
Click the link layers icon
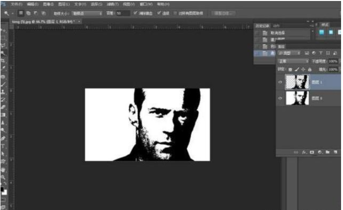coord(295,152)
